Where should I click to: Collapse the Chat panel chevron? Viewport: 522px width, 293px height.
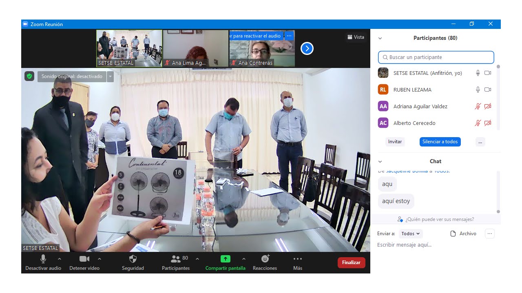tap(380, 162)
